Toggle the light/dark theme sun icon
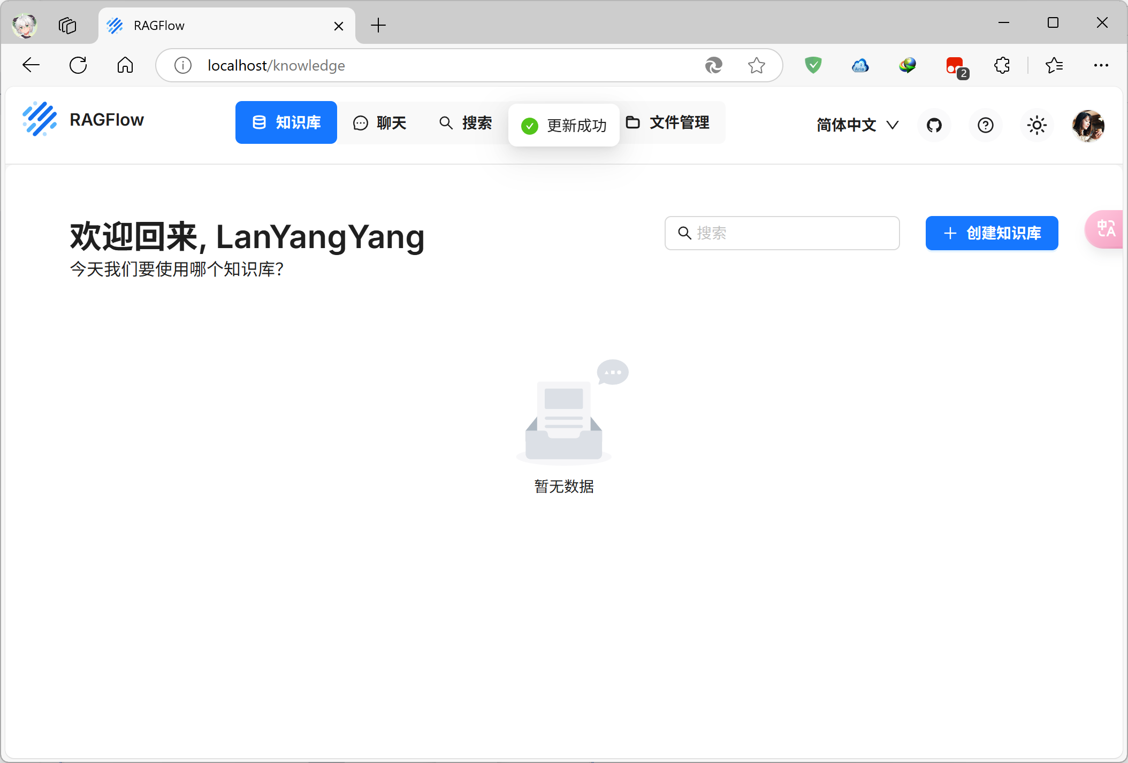 pos(1036,125)
